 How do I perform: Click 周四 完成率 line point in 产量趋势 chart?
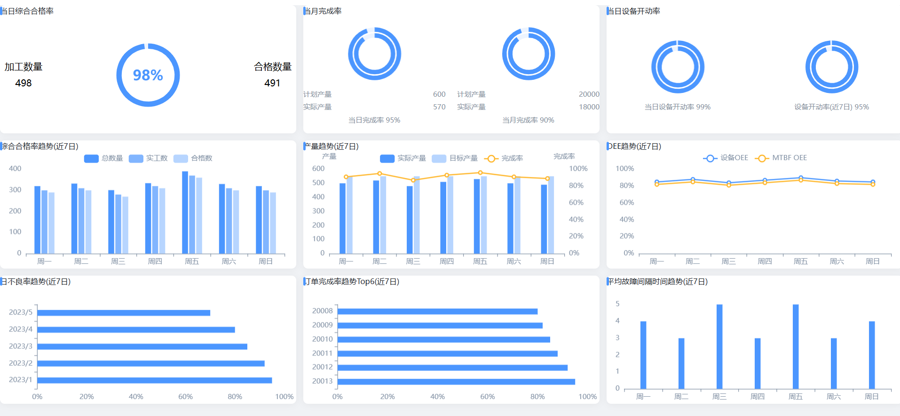pos(447,175)
